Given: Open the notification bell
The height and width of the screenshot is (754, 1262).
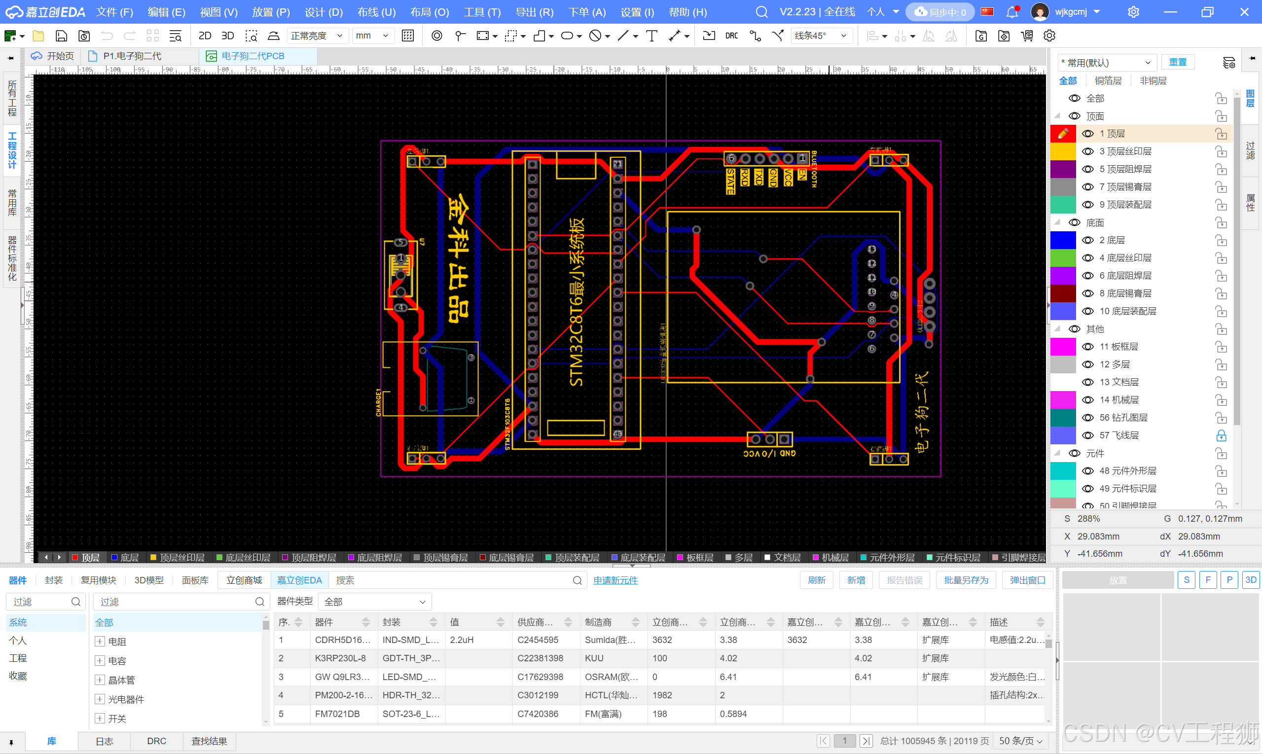Looking at the screenshot, I should pos(1011,12).
